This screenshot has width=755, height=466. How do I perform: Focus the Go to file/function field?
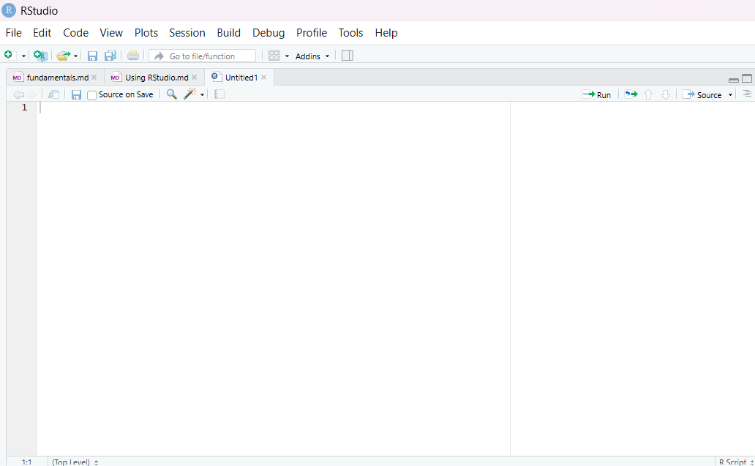202,56
